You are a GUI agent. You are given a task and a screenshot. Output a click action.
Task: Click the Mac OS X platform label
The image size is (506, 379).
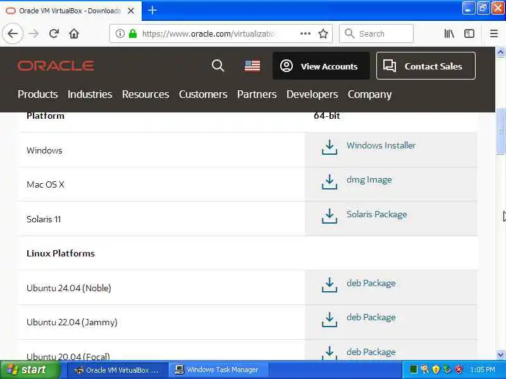(x=46, y=184)
